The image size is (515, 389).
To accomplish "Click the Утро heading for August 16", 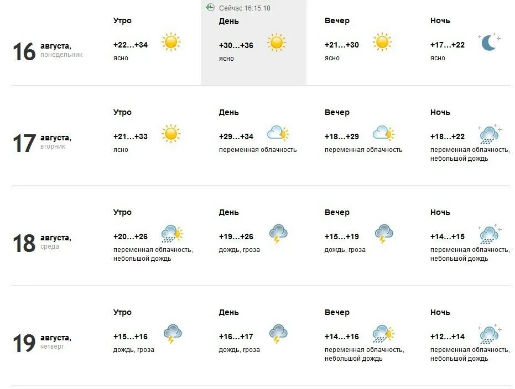I will click(122, 20).
